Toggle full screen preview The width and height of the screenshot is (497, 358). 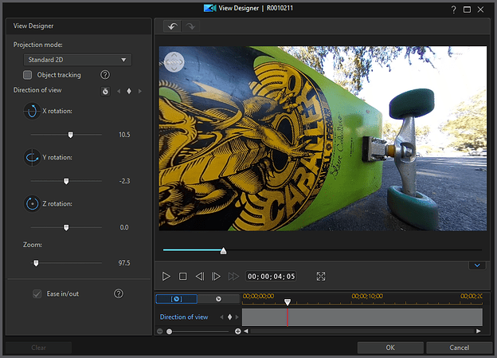pos(321,277)
